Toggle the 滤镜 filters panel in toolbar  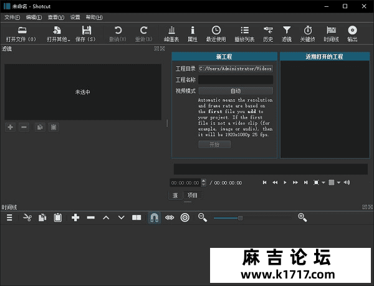click(x=287, y=34)
